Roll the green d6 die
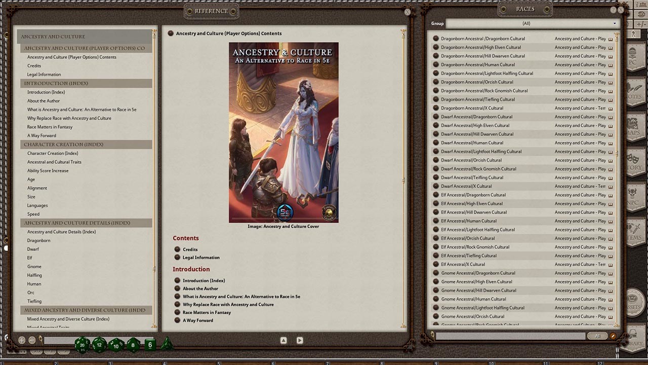This screenshot has width=648, height=365. (150, 345)
